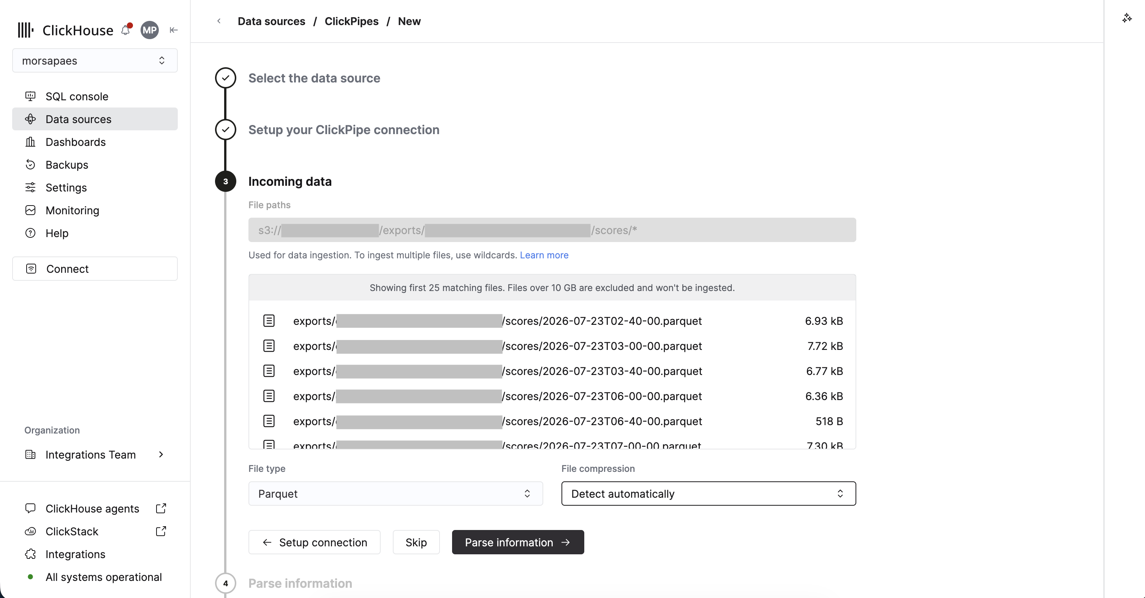Collapse the sidebar with the arrow icon
The height and width of the screenshot is (598, 1145).
174,30
